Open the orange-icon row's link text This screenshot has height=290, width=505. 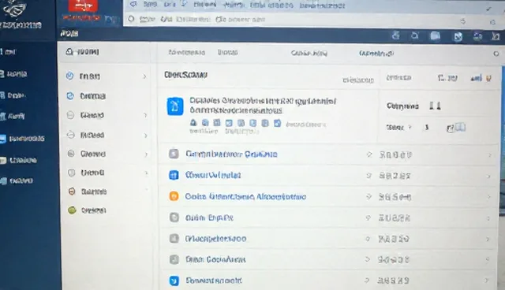point(245,196)
